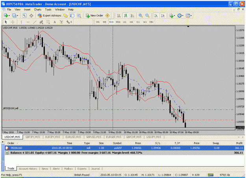The image size is (246, 178).
Task: Sort orders by Profit column header
Action: 239,143
